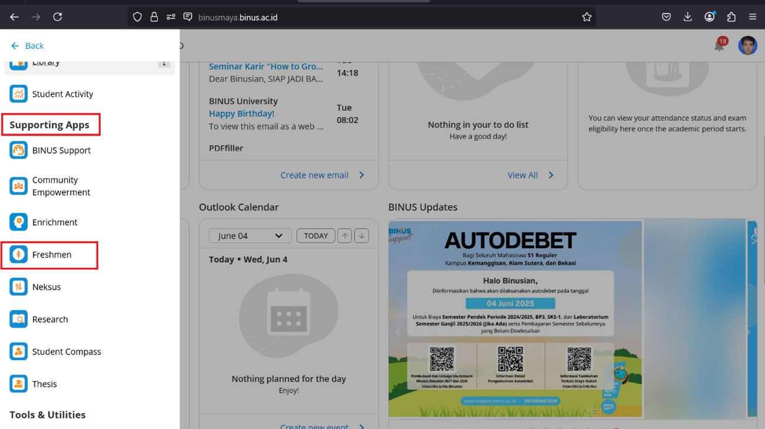Open the reader or translation icon in the address bar
This screenshot has width=765, height=429.
pyautogui.click(x=188, y=17)
